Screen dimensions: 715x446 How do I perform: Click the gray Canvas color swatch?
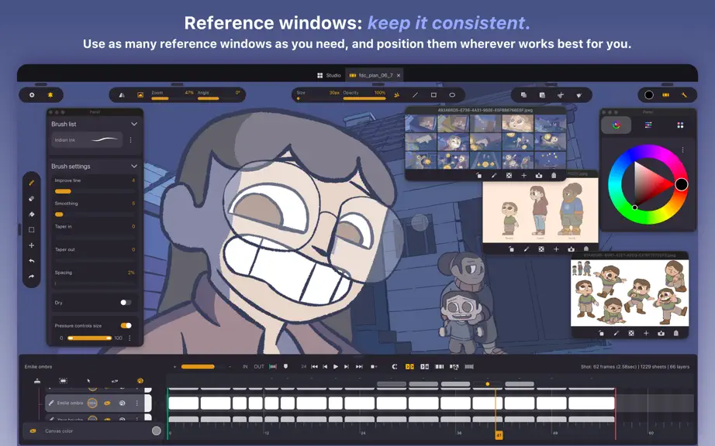(x=157, y=431)
